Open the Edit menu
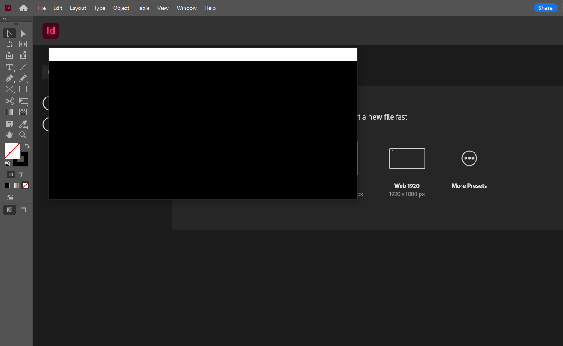The height and width of the screenshot is (346, 563). pyautogui.click(x=58, y=8)
